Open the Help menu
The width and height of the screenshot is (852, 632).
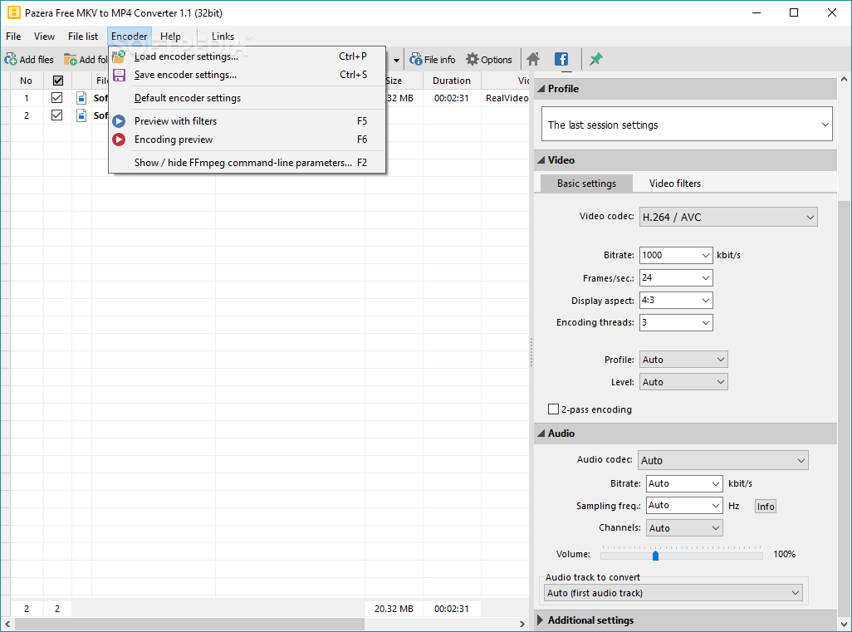click(170, 37)
